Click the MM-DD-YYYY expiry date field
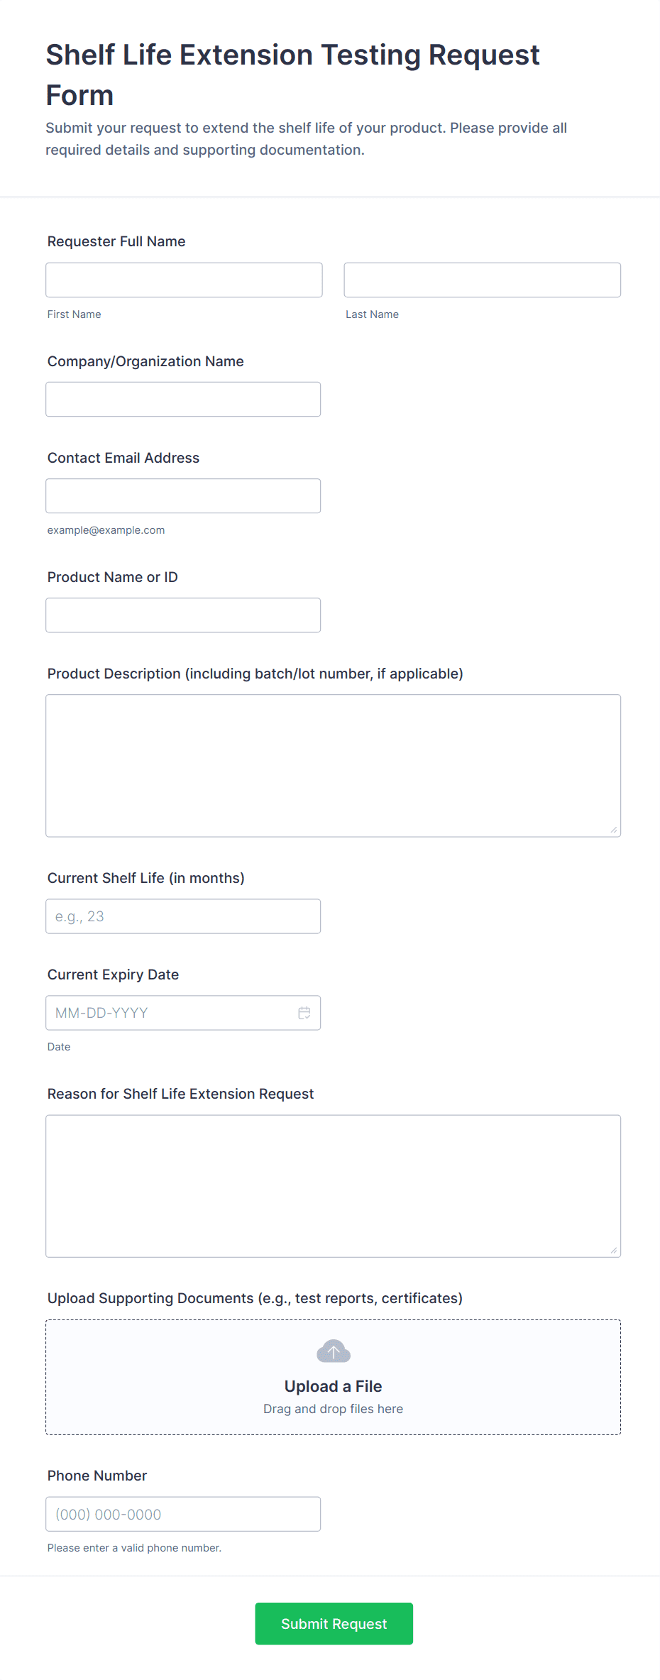Screen dimensions: 660x1680 (170, 1013)
